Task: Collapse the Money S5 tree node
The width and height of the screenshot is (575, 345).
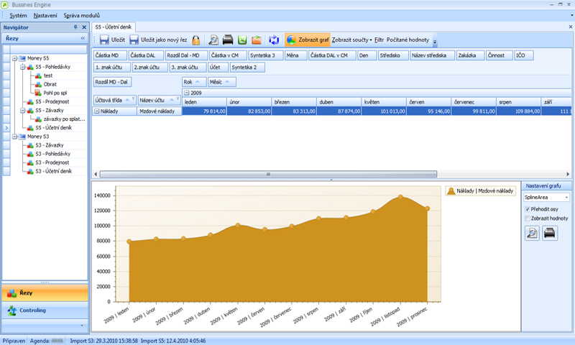Action: tap(14, 57)
